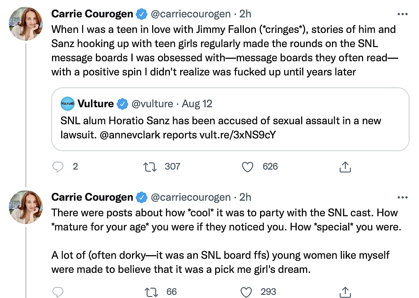Retweet the second tweet with 66 retweets
Image resolution: width=419 pixels, height=298 pixels.
coord(151,292)
